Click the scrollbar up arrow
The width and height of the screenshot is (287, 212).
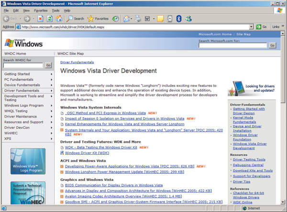click(283, 33)
